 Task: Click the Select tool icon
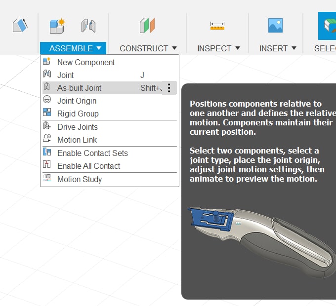pyautogui.click(x=327, y=26)
